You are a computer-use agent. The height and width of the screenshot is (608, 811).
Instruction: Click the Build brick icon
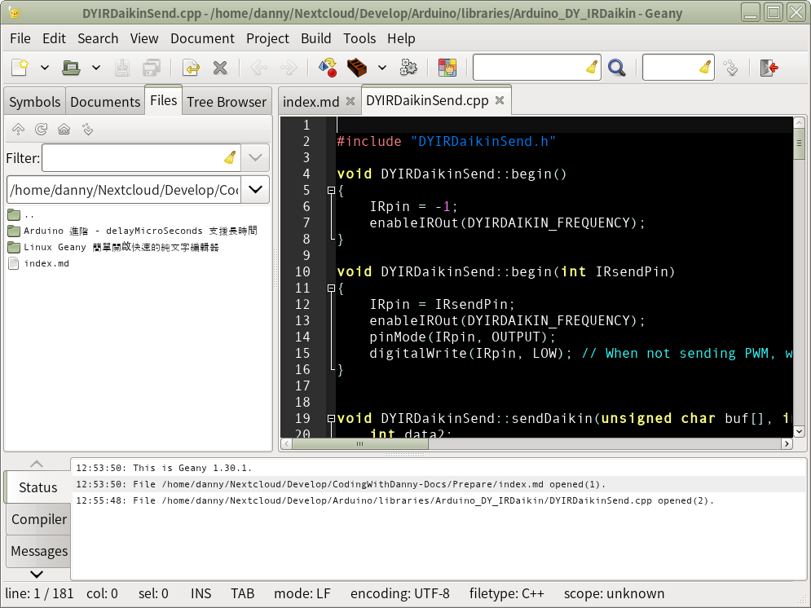click(x=356, y=68)
